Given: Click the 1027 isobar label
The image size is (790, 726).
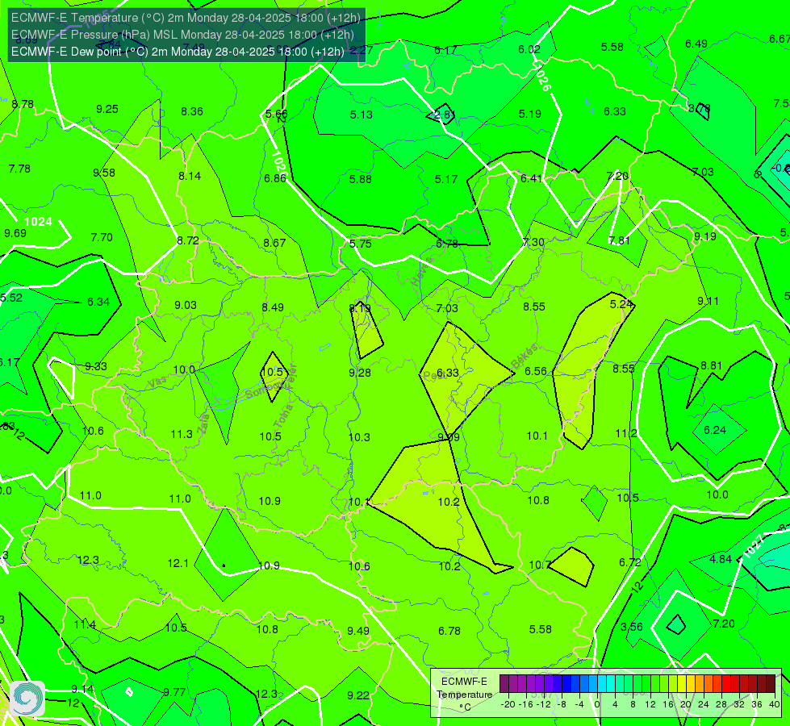Looking at the screenshot, I should point(753,546).
